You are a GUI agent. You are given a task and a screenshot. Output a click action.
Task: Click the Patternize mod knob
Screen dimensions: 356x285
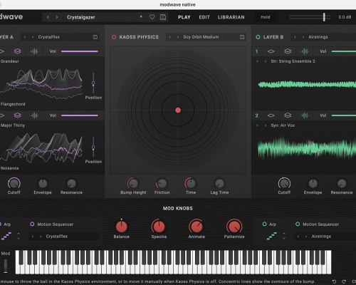[x=234, y=226]
